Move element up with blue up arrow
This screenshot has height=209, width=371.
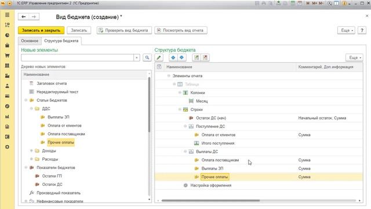pos(173,57)
